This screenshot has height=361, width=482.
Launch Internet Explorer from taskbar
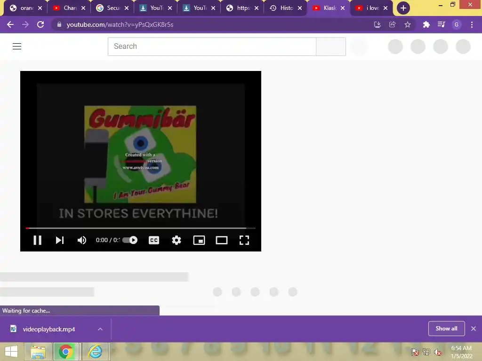(x=95, y=352)
